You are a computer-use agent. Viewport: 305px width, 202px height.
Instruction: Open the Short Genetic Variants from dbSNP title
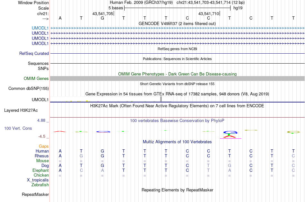tap(177, 84)
